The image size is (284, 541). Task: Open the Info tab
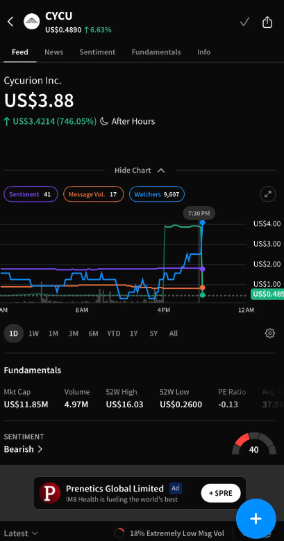pos(203,52)
